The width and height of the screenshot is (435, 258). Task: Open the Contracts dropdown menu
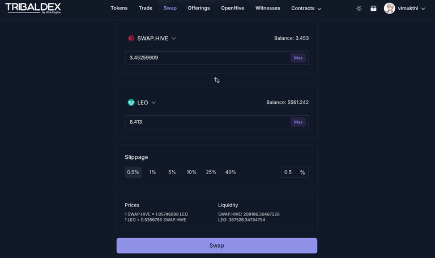(306, 9)
